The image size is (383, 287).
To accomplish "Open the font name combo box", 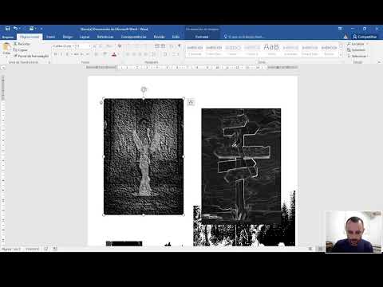I will point(63,46).
